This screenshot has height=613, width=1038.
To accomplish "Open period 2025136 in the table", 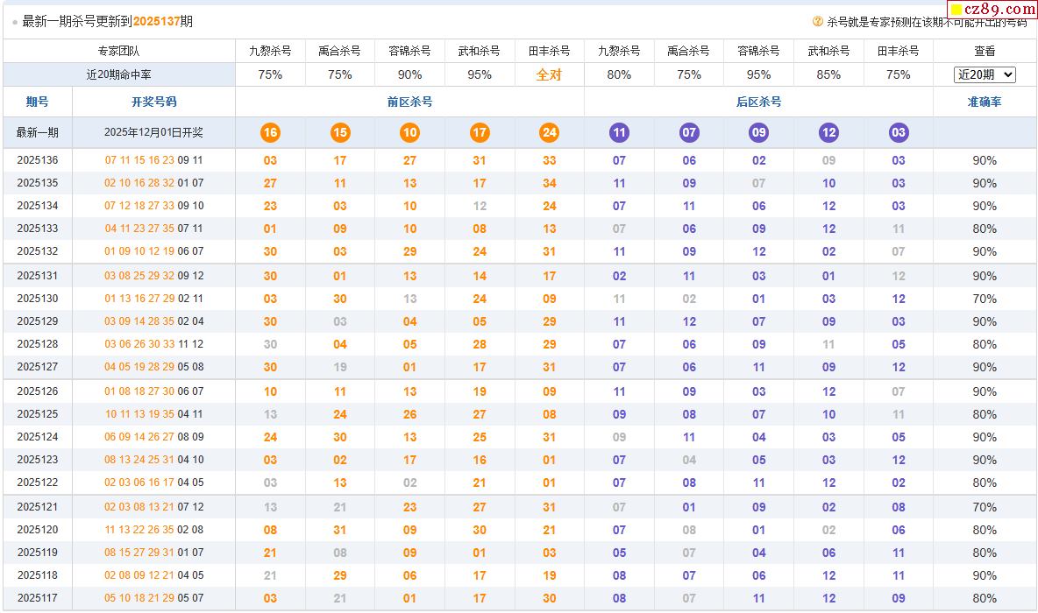I will point(38,160).
